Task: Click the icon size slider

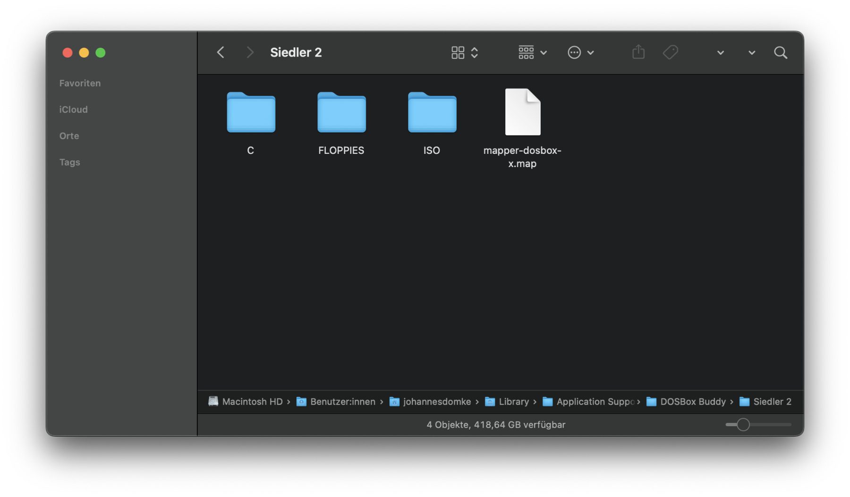Action: [x=743, y=425]
